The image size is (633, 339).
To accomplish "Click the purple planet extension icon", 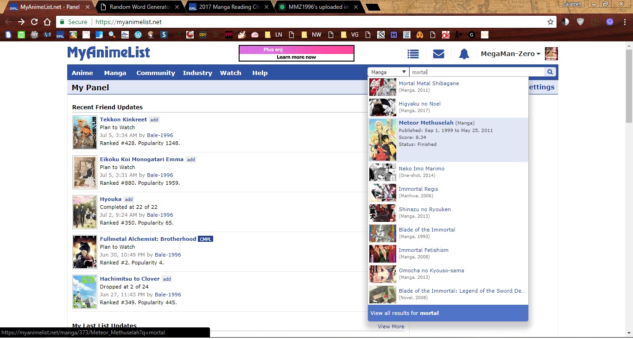I will (610, 22).
